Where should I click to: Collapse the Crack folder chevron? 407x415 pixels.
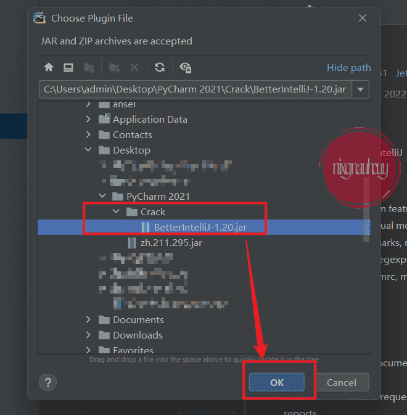click(116, 212)
